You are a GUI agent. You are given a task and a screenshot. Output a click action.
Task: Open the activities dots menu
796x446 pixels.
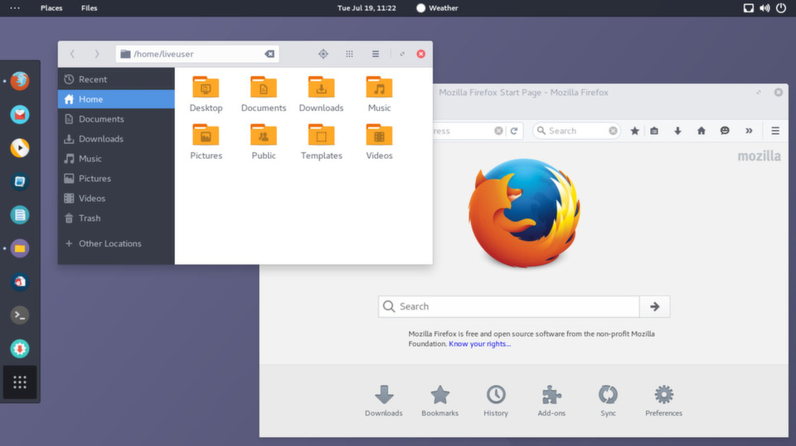click(15, 8)
